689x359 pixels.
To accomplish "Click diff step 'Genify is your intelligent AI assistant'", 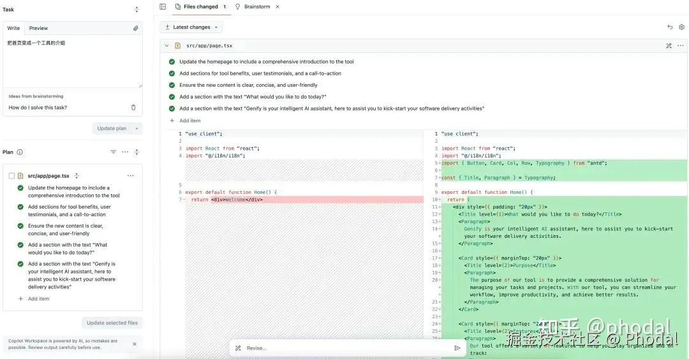I will coord(332,108).
